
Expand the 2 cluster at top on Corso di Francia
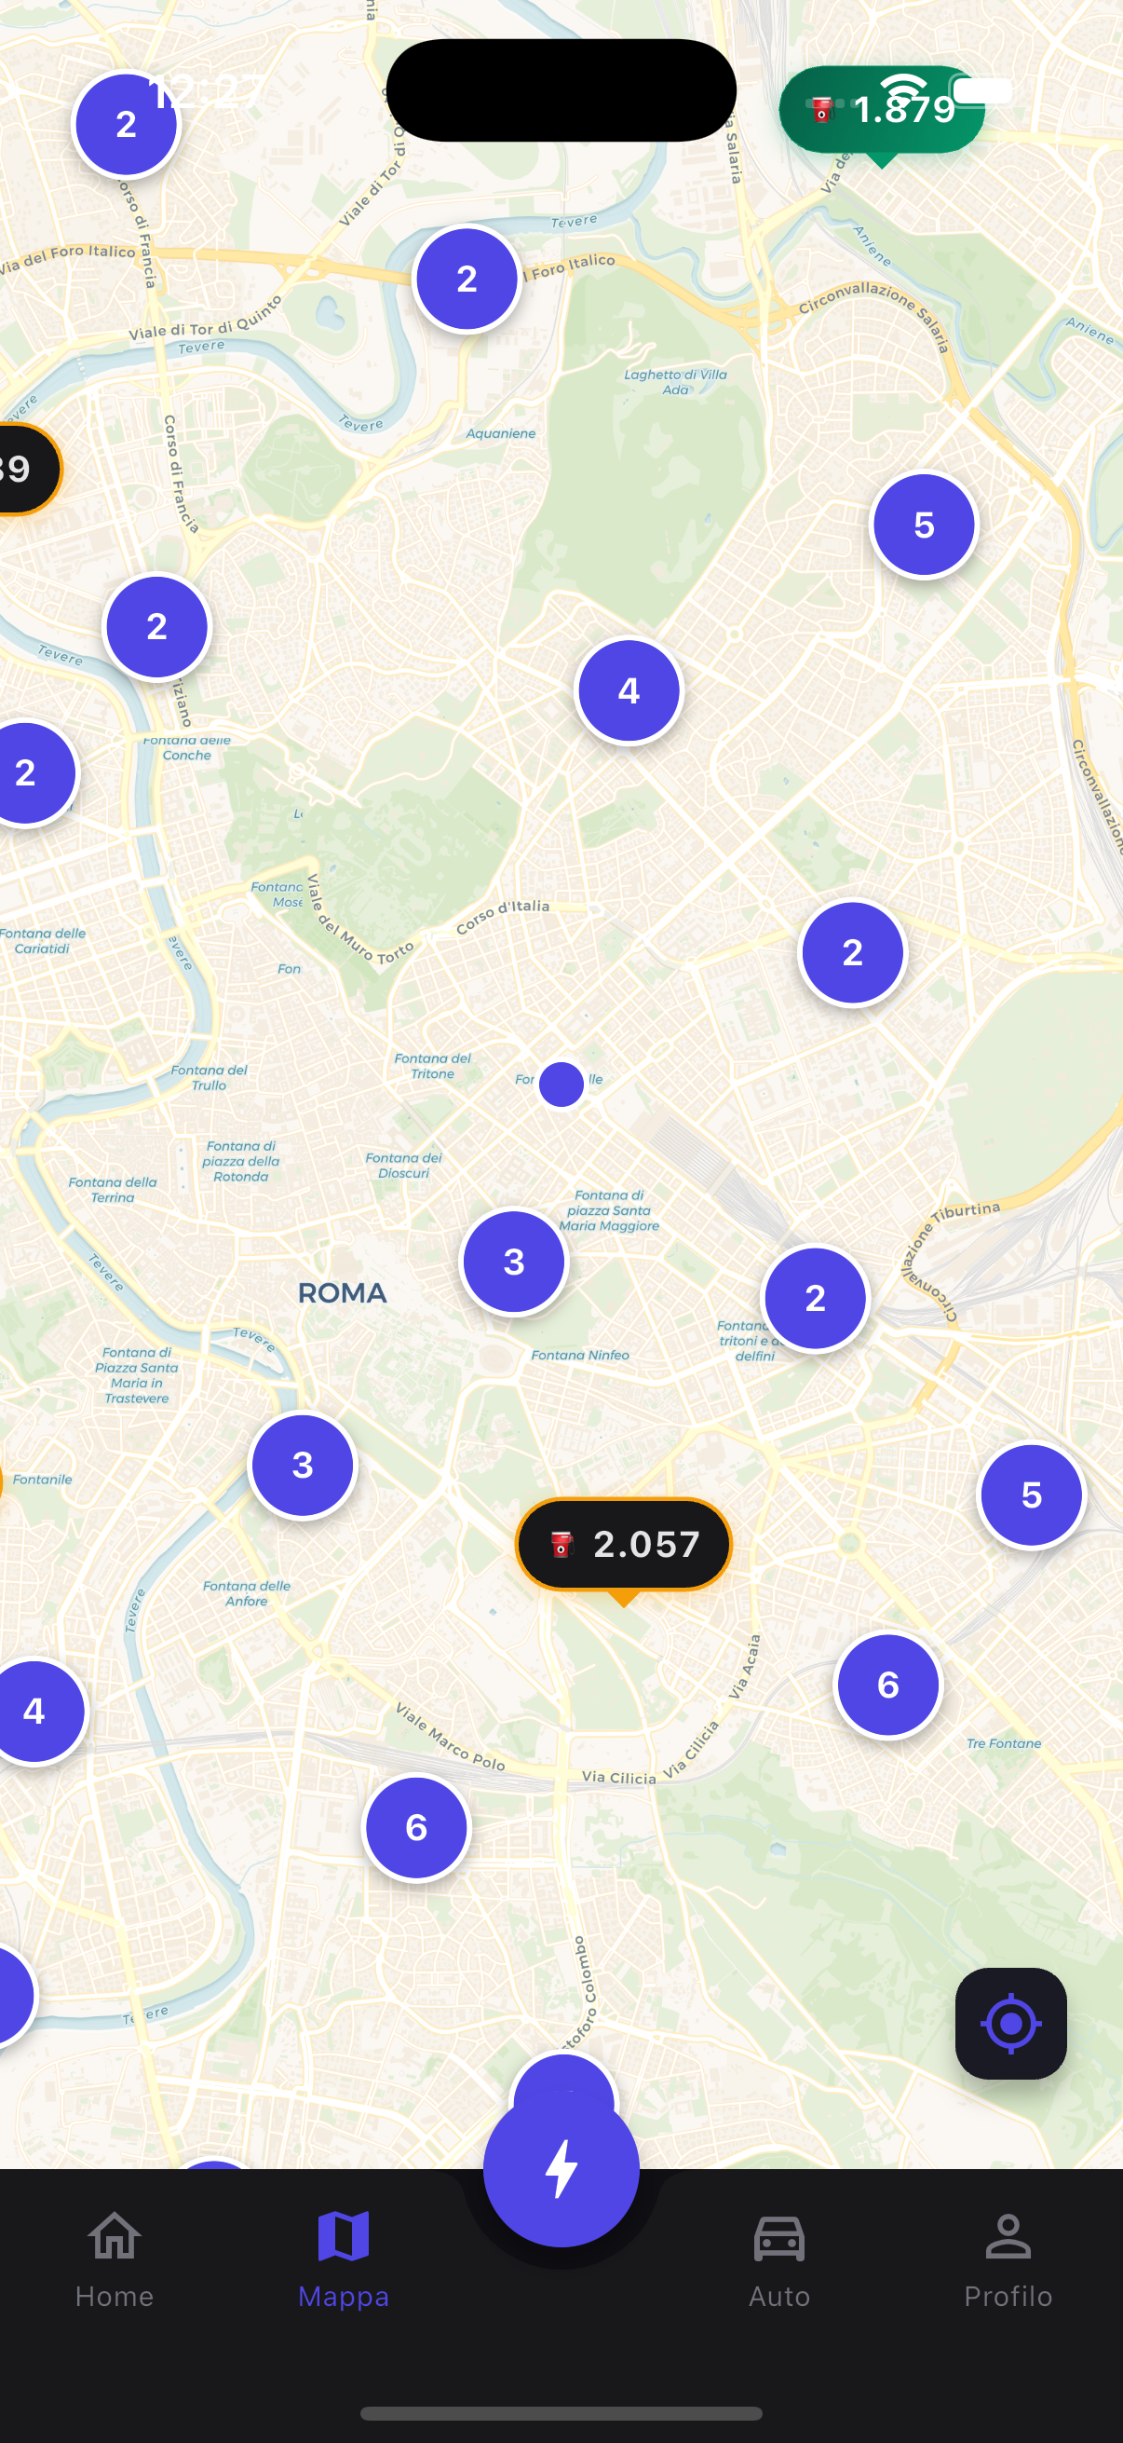click(126, 124)
